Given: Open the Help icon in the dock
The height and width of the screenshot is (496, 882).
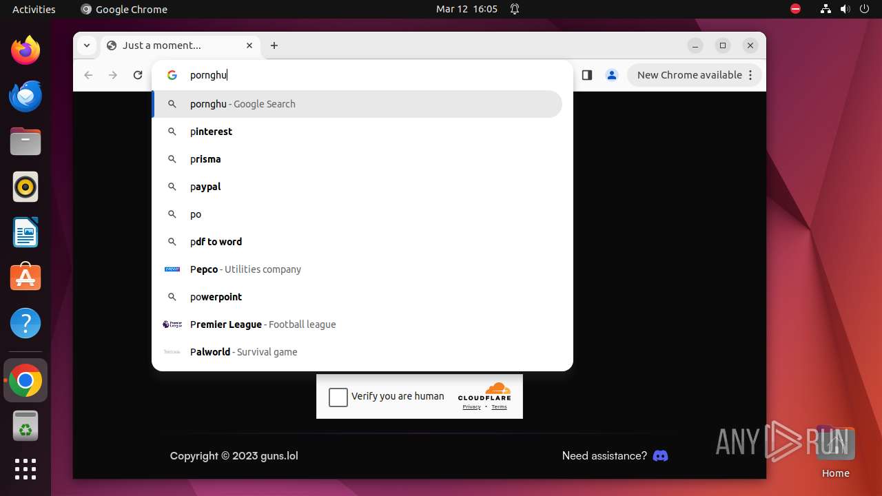Looking at the screenshot, I should pyautogui.click(x=25, y=323).
